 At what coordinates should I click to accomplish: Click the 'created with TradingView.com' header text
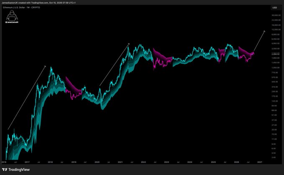pos(33,3)
